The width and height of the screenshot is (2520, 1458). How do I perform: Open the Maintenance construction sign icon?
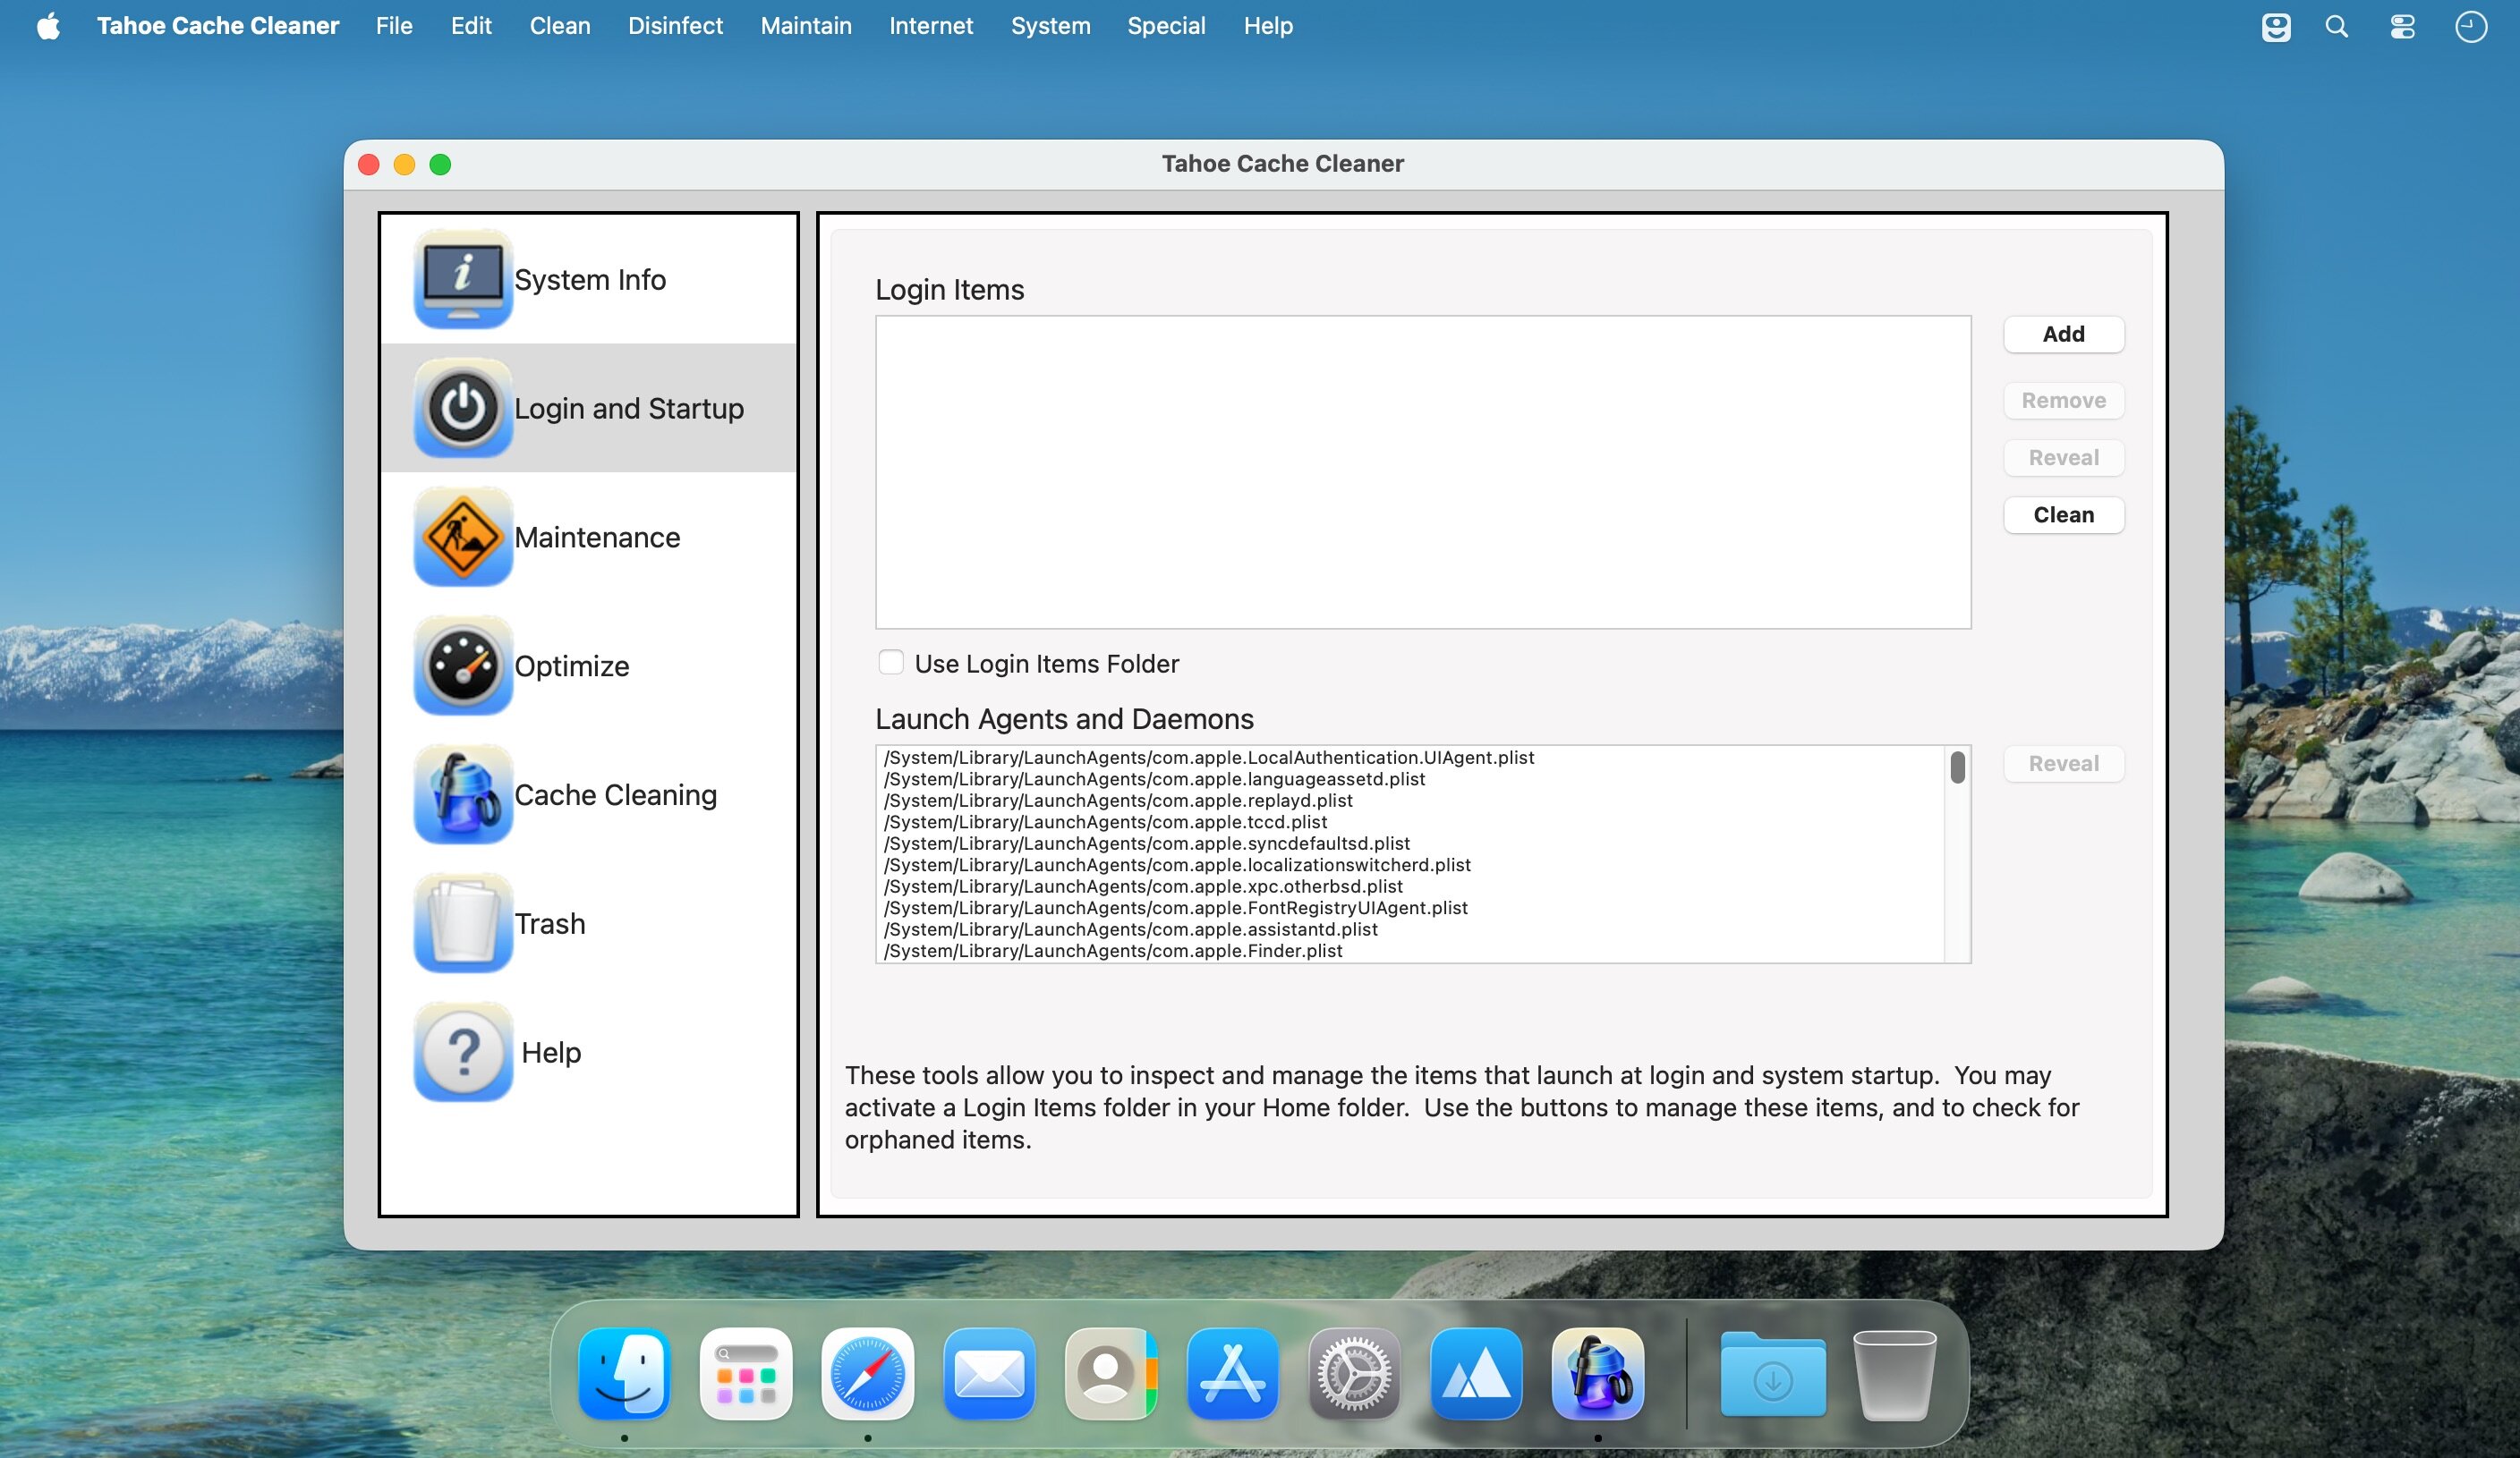pos(463,537)
